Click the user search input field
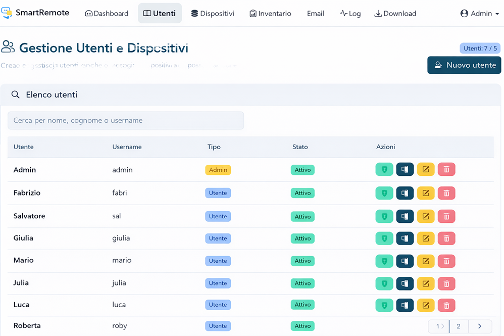The image size is (504, 336). pos(126,121)
